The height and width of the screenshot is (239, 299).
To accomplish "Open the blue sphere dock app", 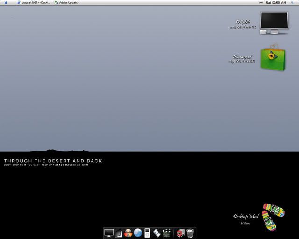I will [x=137, y=232].
